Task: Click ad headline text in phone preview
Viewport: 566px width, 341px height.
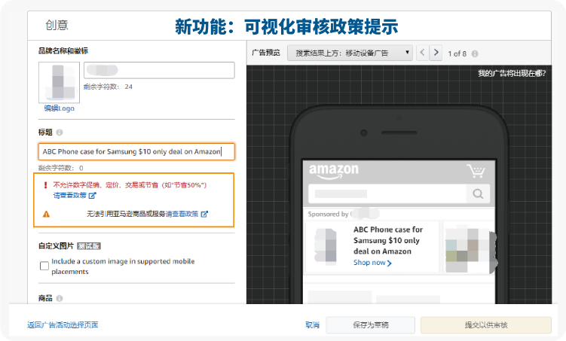Action: pyautogui.click(x=388, y=240)
